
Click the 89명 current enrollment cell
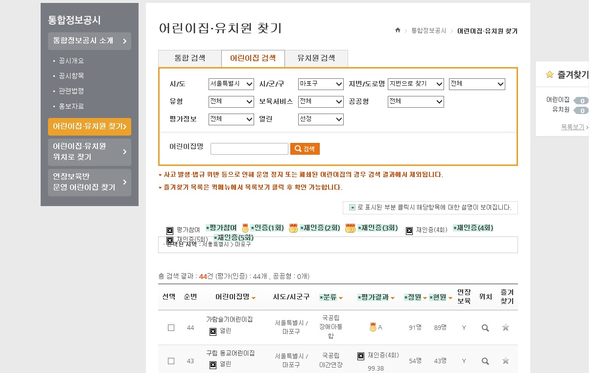pos(440,328)
